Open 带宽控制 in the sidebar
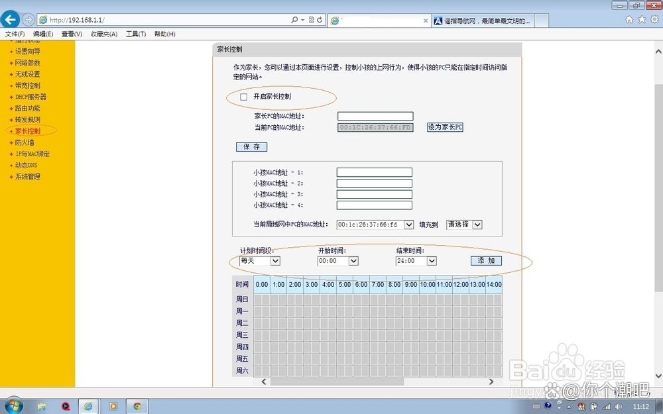Image resolution: width=663 pixels, height=414 pixels. tap(27, 85)
